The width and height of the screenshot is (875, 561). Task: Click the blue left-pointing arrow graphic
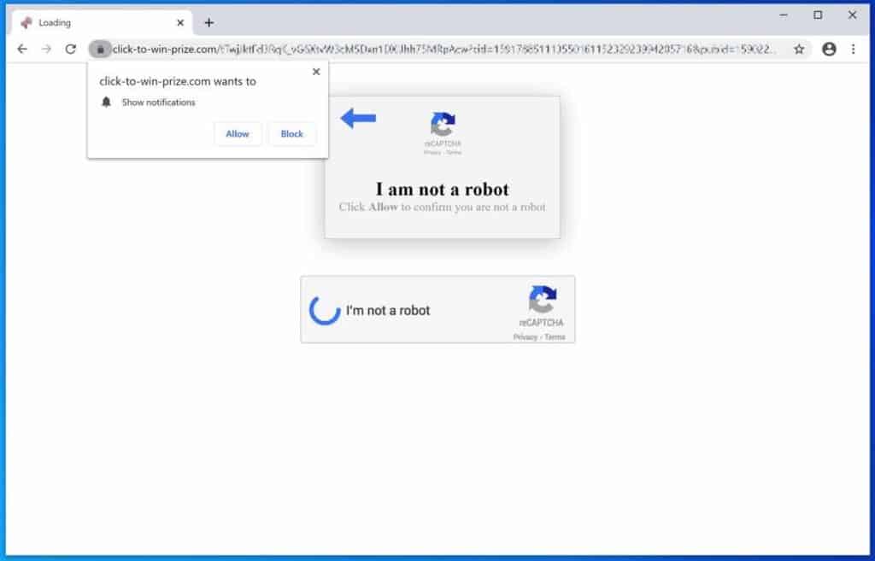(358, 120)
